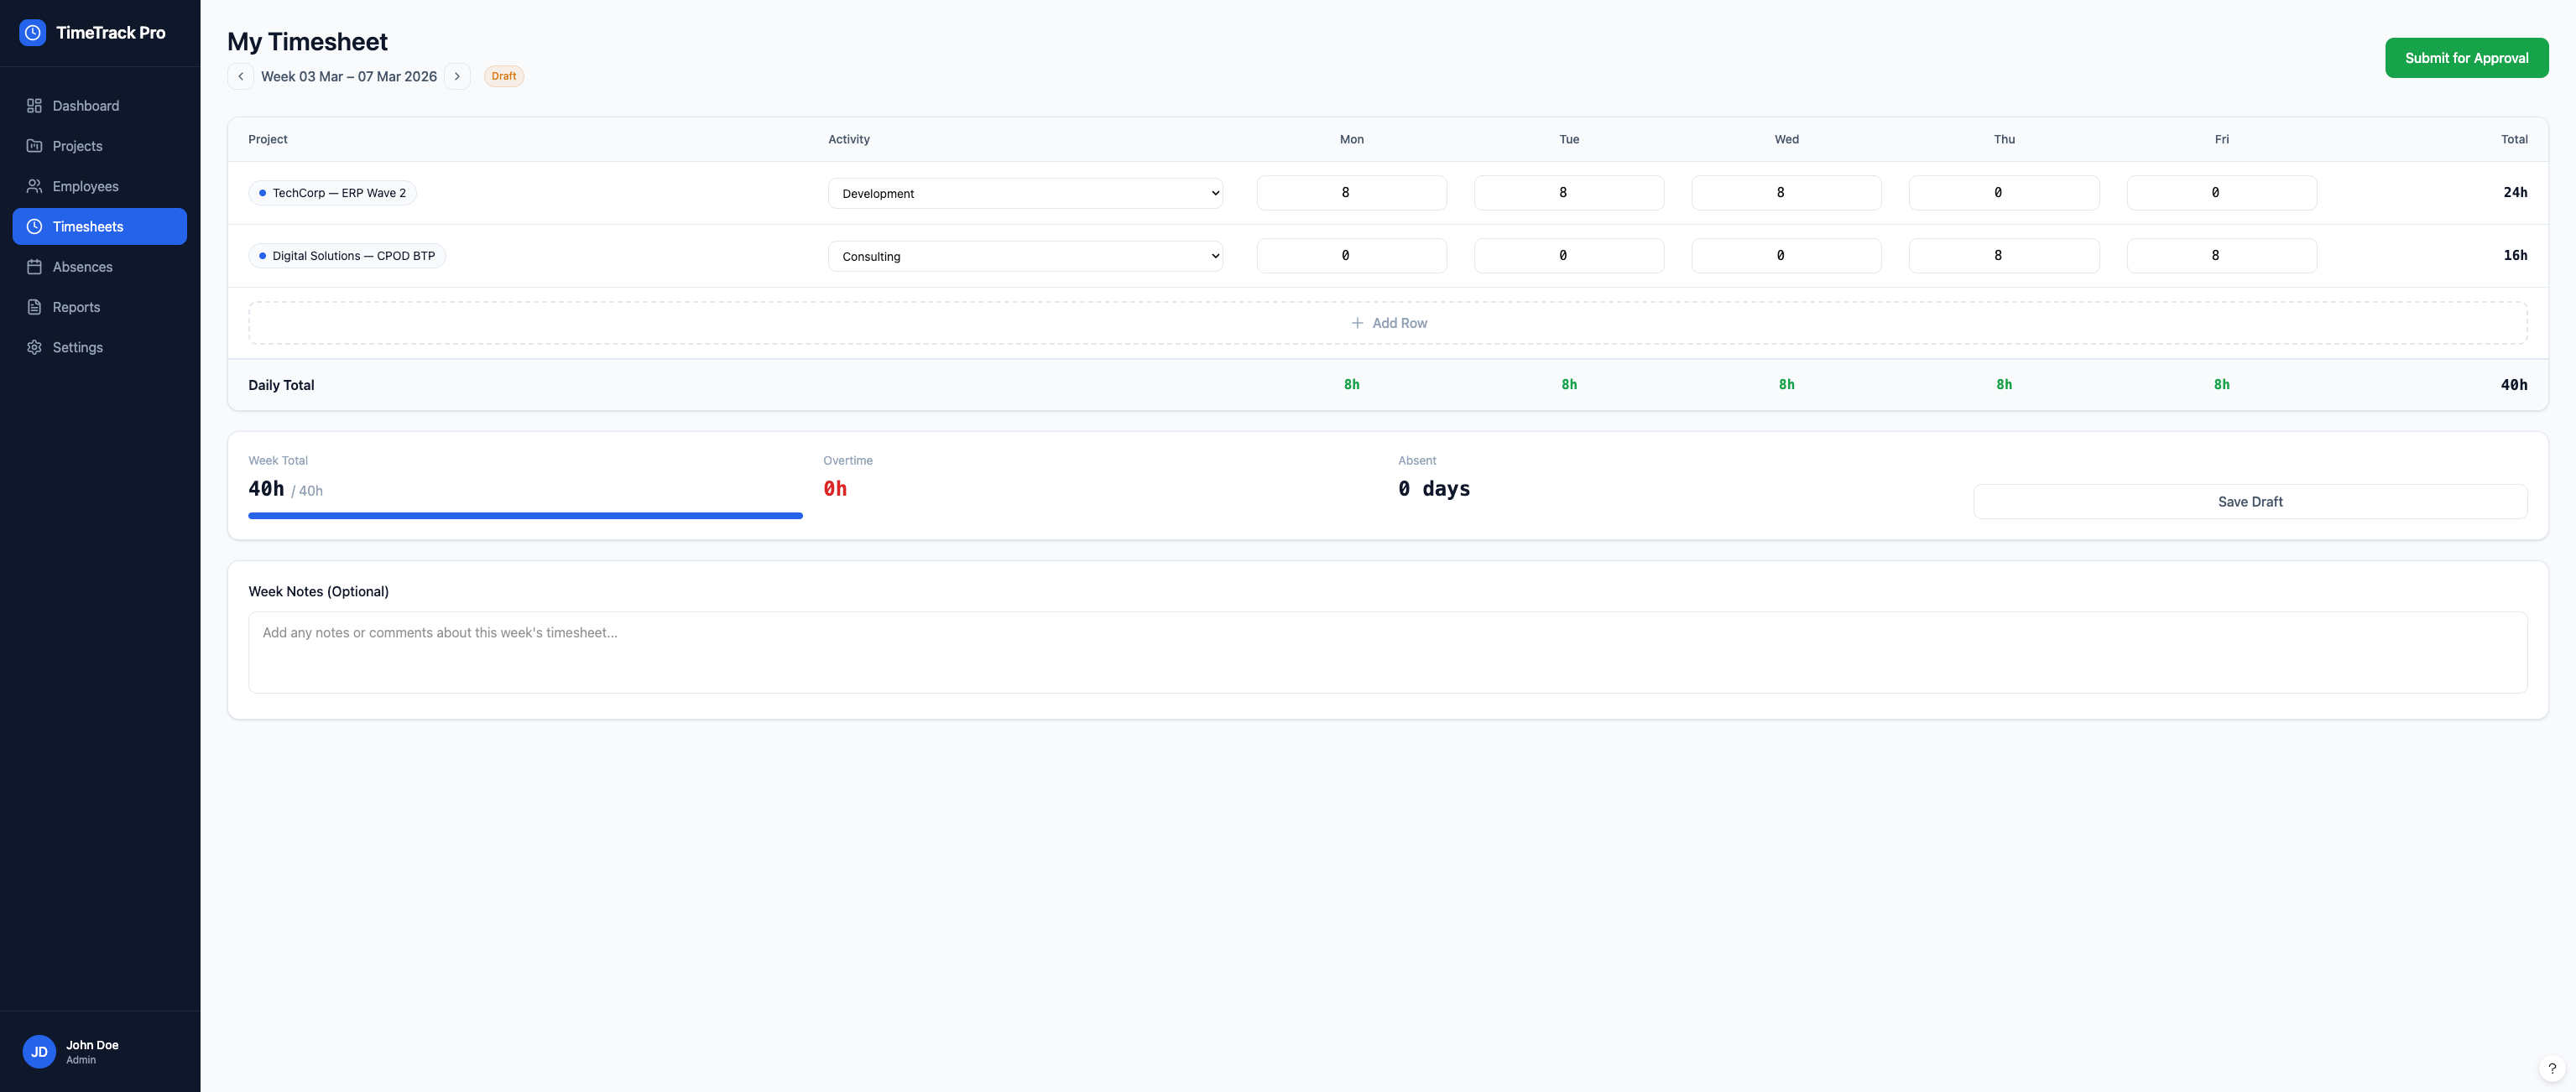The image size is (2576, 1092).
Task: Advance to the next week
Action: [x=457, y=76]
